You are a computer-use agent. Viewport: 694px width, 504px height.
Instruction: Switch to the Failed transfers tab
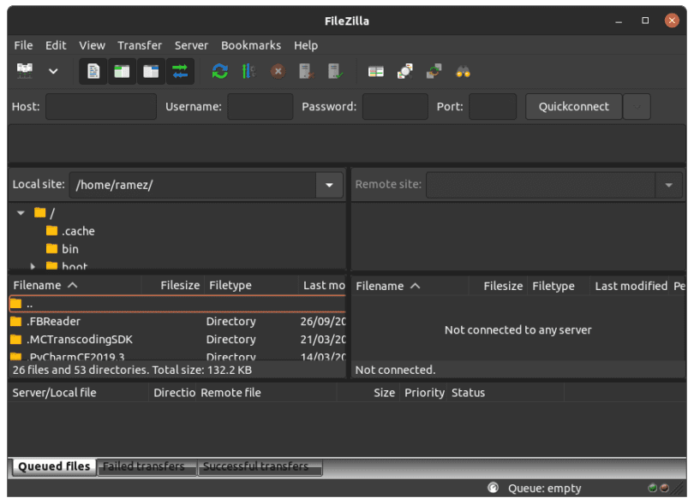(144, 466)
